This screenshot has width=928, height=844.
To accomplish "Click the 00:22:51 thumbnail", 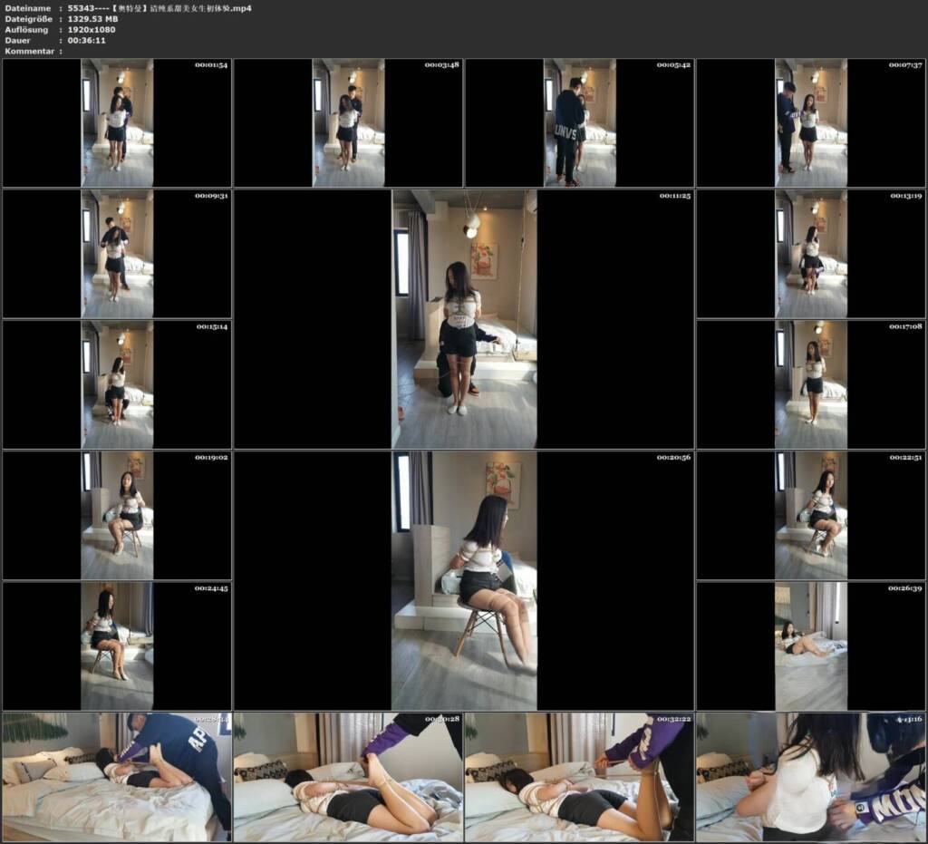I will tap(811, 516).
